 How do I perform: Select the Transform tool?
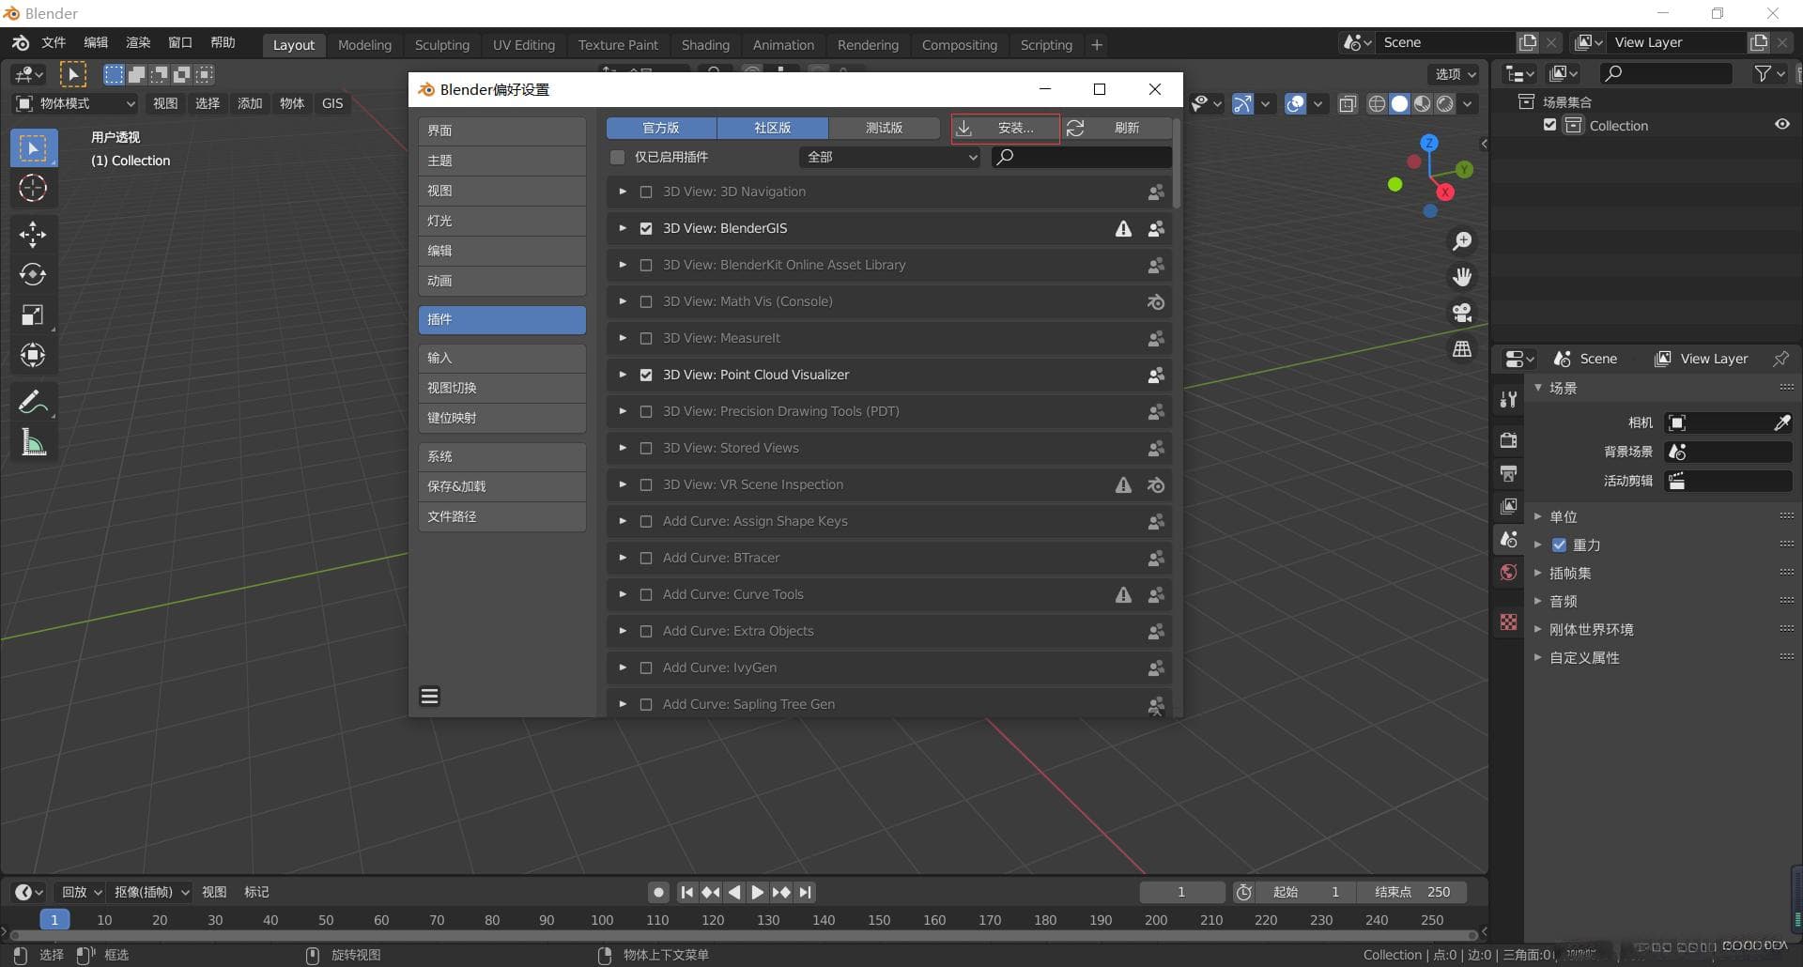[33, 355]
